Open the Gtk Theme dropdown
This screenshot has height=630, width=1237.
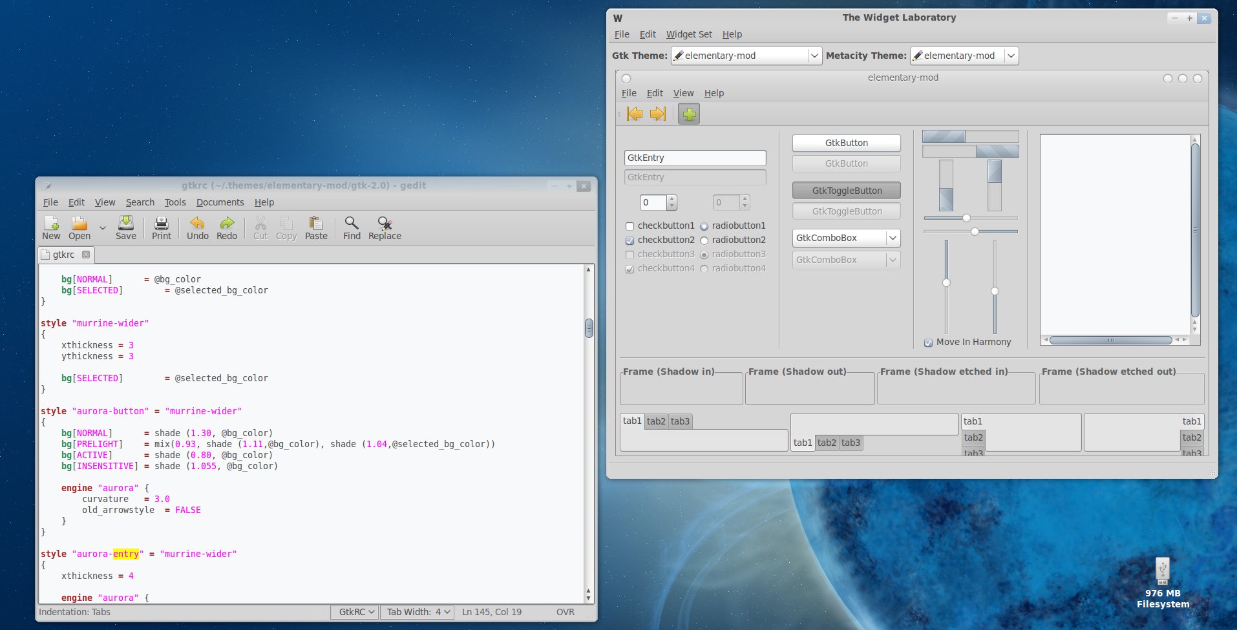click(746, 56)
